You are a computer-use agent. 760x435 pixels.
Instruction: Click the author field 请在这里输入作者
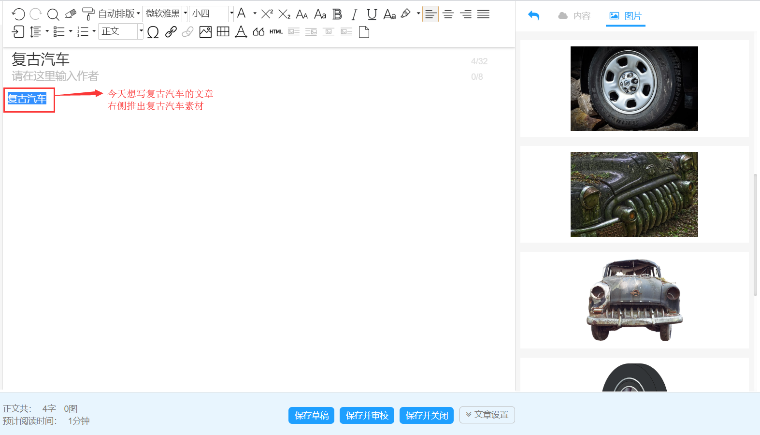[x=55, y=76]
